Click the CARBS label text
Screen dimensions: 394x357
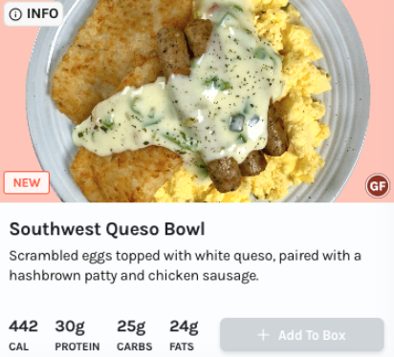pyautogui.click(x=135, y=346)
